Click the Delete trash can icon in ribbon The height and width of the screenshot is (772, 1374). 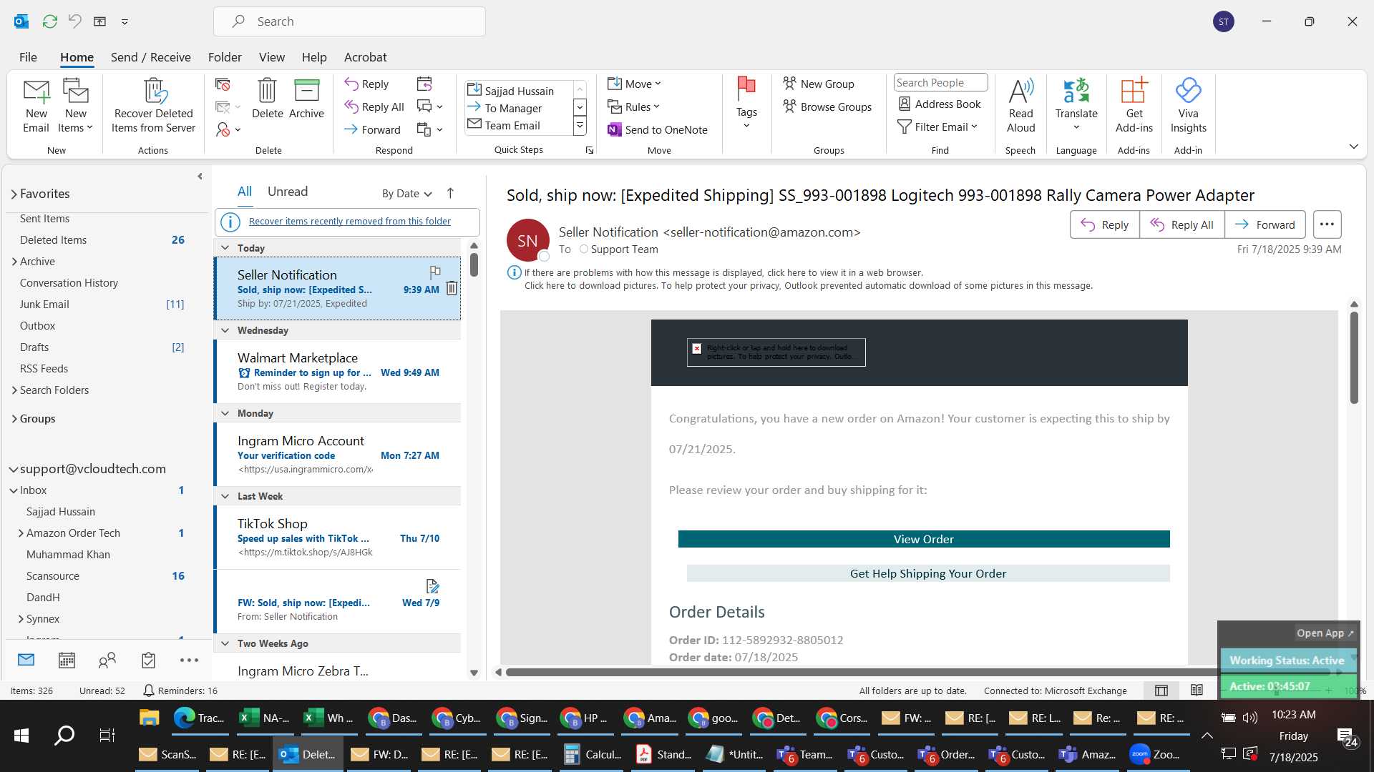tap(267, 99)
